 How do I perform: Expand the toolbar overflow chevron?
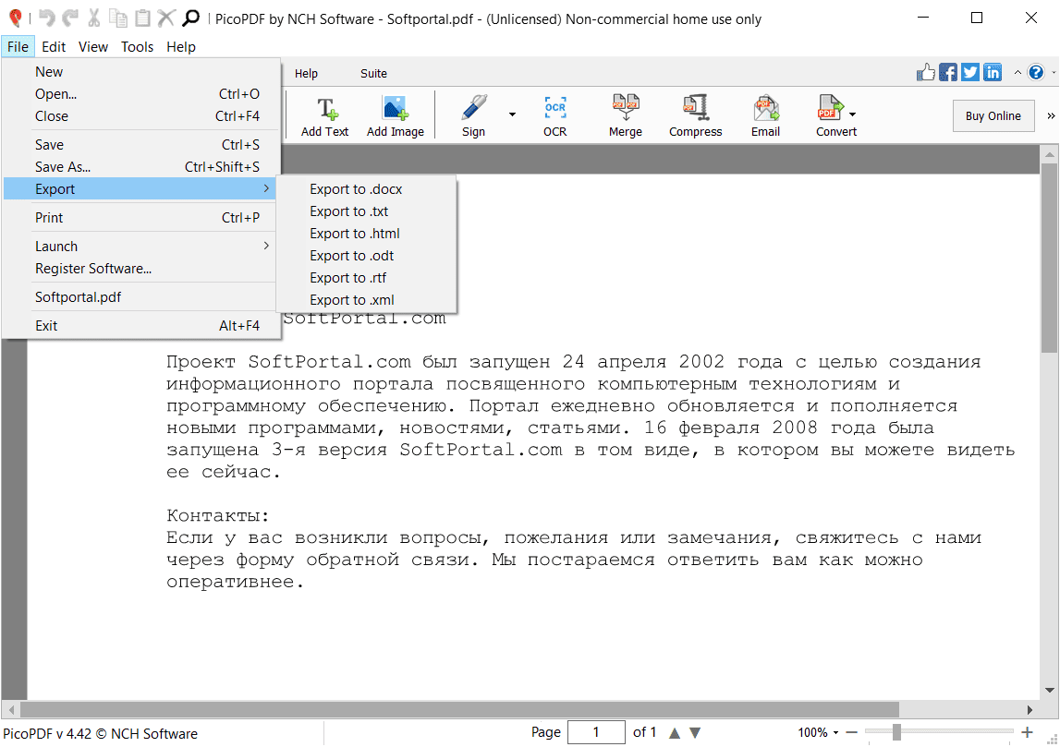(1051, 115)
